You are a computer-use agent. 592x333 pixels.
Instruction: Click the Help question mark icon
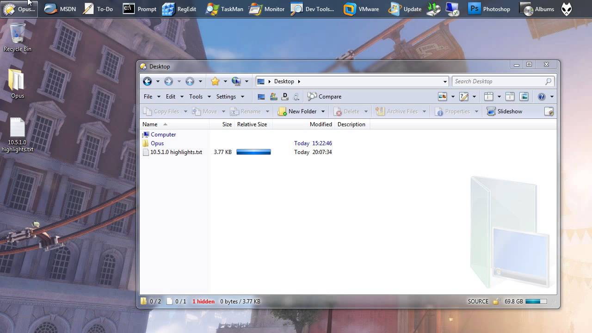point(542,97)
